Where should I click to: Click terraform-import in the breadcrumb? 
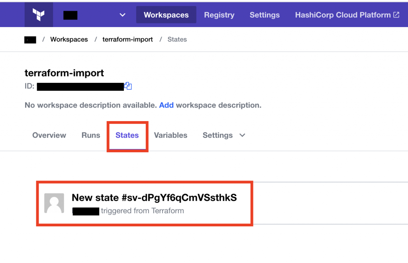127,39
